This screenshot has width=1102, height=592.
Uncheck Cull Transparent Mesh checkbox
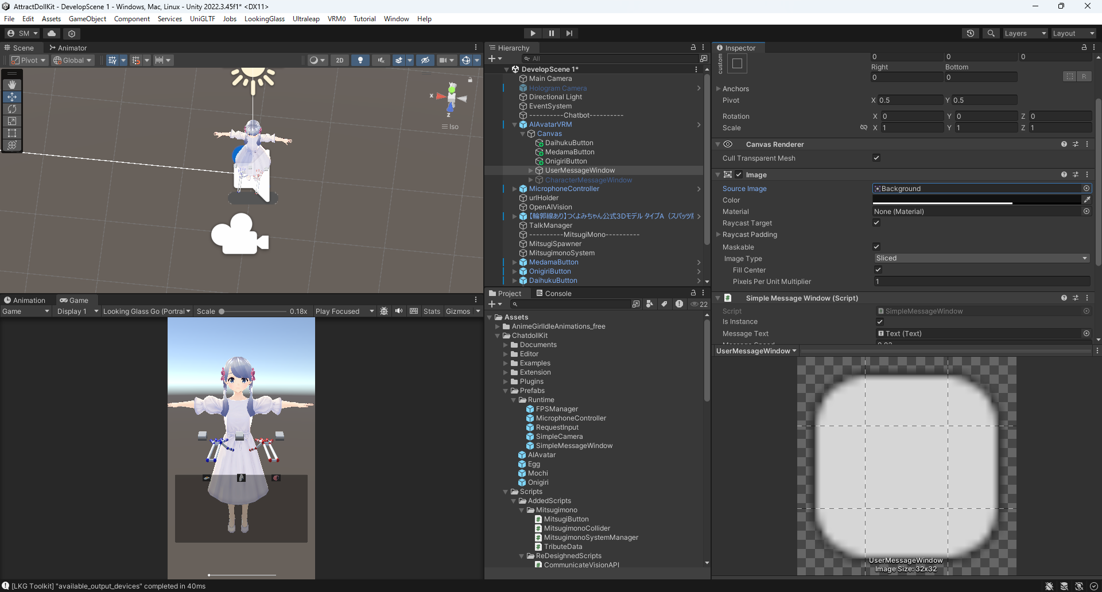point(876,158)
